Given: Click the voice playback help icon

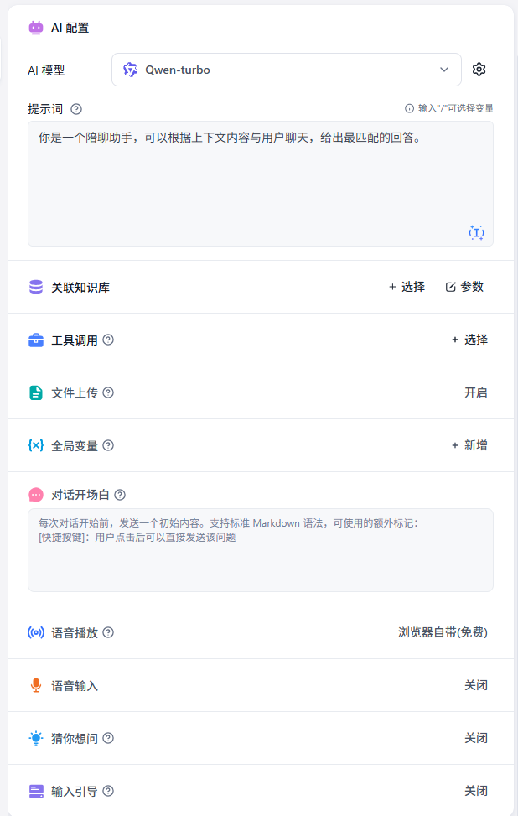Looking at the screenshot, I should [x=108, y=632].
